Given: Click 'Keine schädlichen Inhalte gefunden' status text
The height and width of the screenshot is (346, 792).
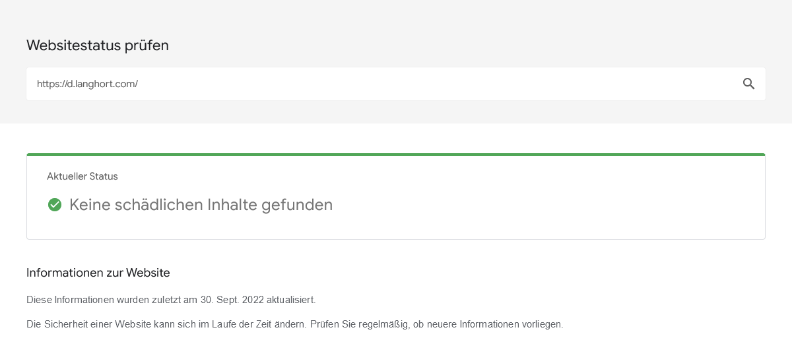Looking at the screenshot, I should (201, 205).
